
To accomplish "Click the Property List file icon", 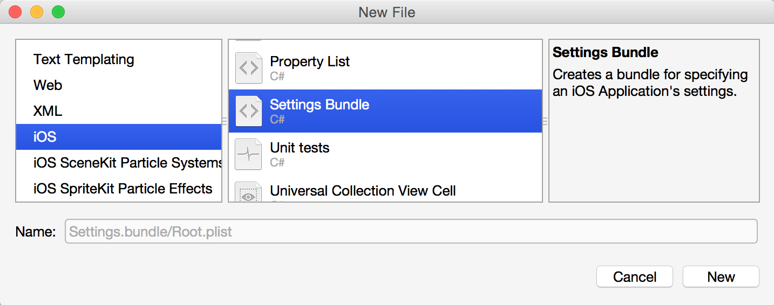I will [248, 68].
